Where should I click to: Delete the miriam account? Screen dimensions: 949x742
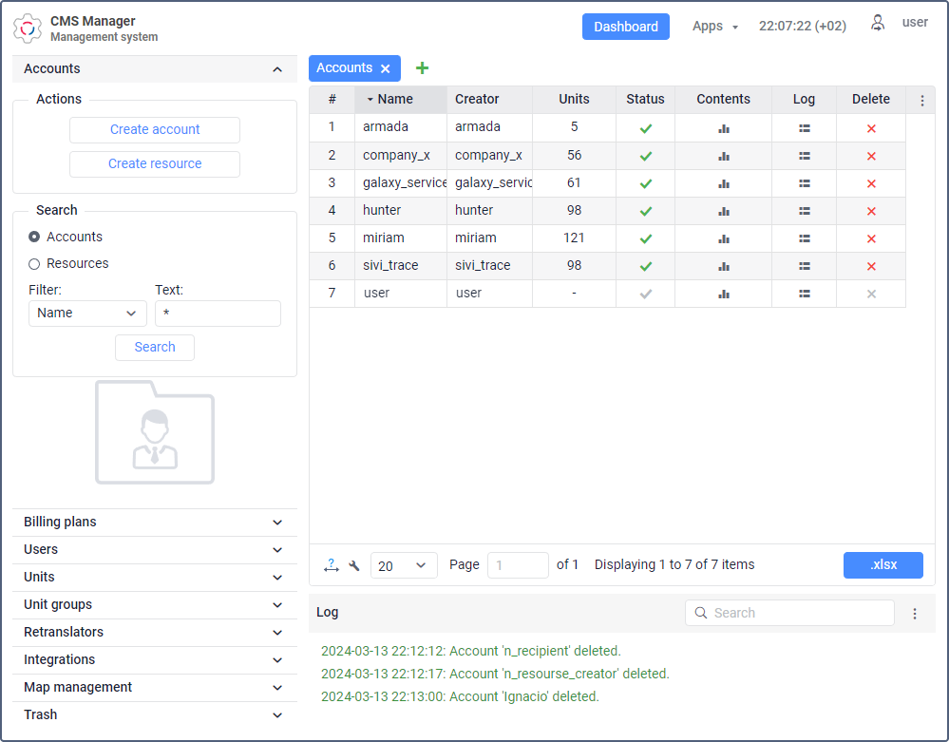[x=871, y=238]
